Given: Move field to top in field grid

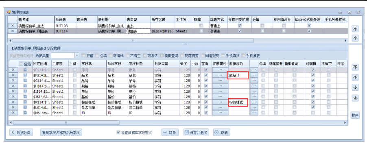Looking at the screenshot, I should tap(355, 67).
